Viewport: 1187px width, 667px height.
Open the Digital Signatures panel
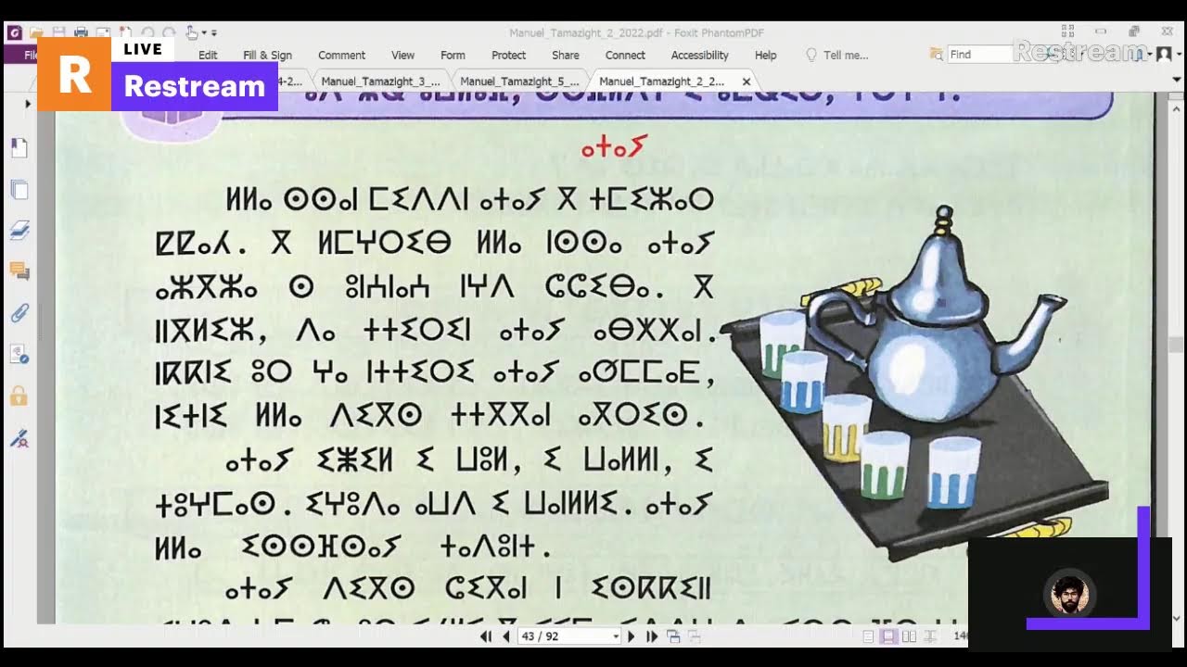click(x=19, y=354)
